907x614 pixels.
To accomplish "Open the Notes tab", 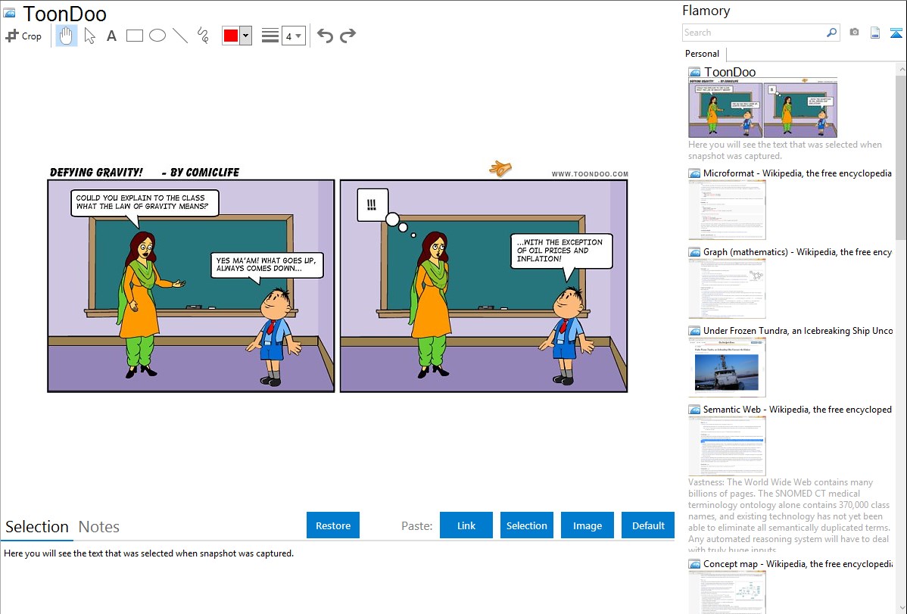I will [99, 527].
